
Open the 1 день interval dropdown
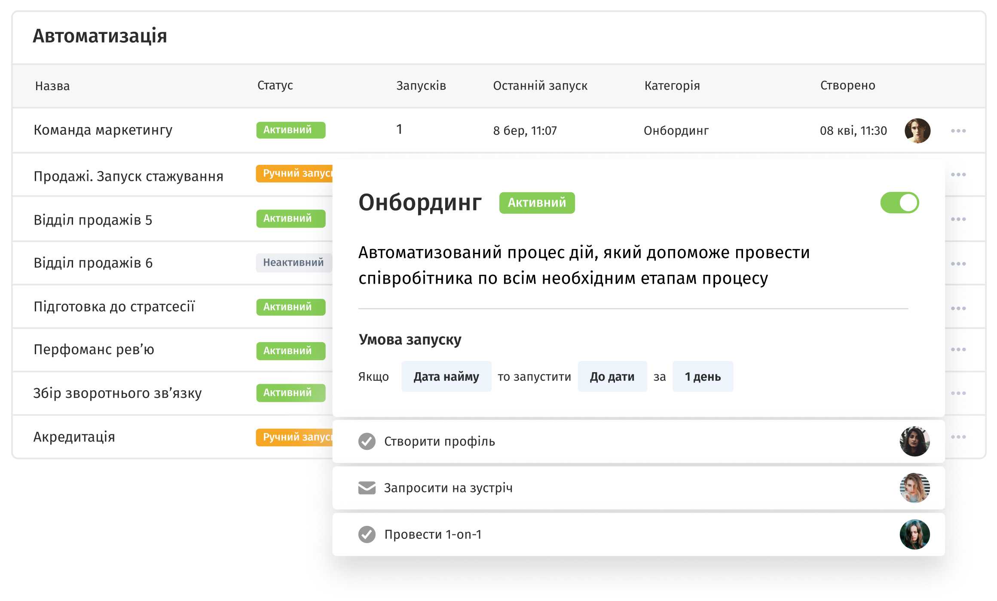click(x=702, y=376)
